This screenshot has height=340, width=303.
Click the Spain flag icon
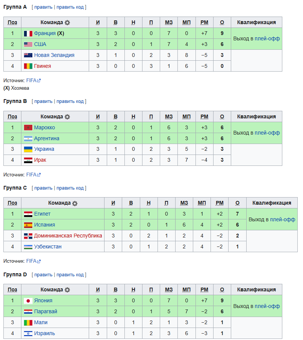click(x=28, y=225)
